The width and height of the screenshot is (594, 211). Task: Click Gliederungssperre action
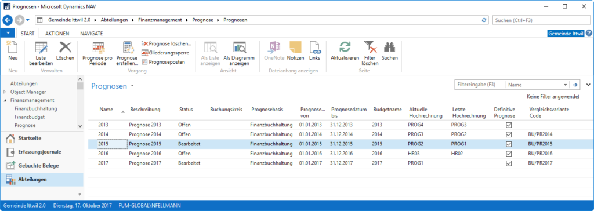165,53
